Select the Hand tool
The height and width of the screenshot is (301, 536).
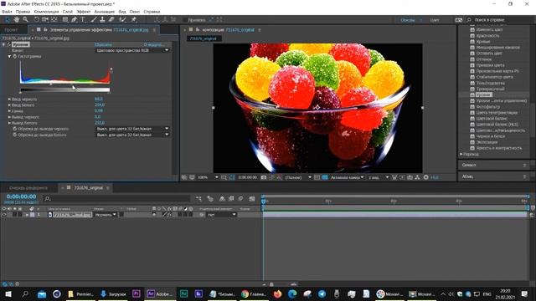point(17,20)
